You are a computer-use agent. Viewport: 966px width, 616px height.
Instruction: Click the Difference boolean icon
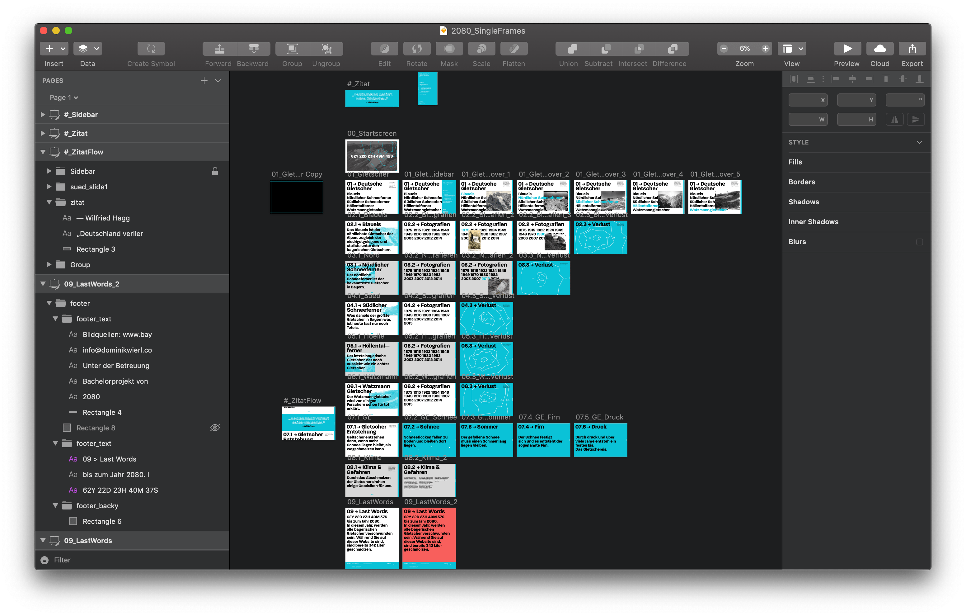click(673, 49)
